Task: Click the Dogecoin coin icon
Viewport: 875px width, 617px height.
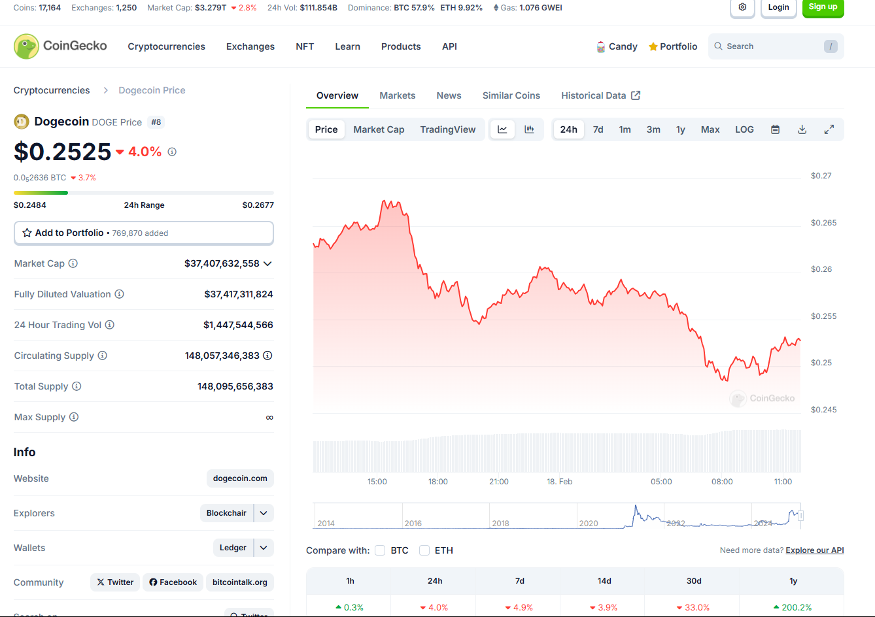Action: (x=22, y=122)
